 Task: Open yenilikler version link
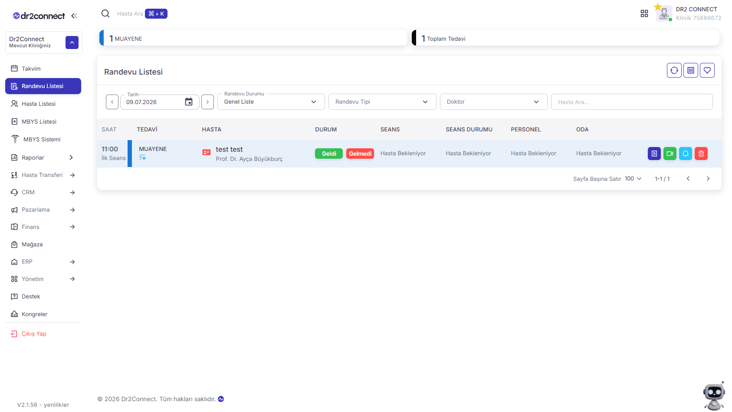56,405
